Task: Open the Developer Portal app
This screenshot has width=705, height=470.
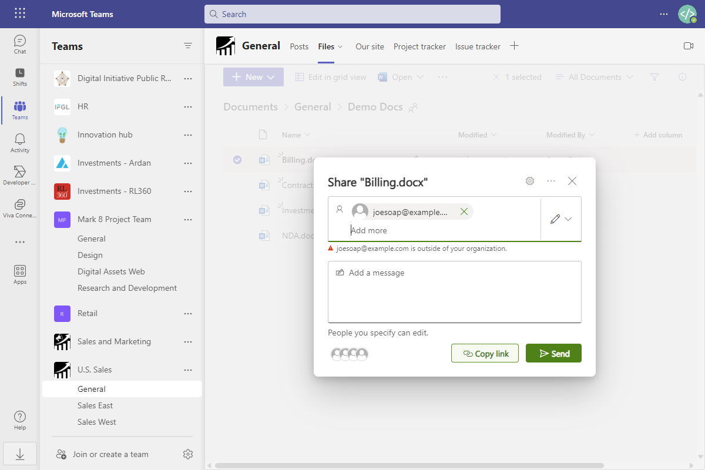Action: tap(20, 175)
